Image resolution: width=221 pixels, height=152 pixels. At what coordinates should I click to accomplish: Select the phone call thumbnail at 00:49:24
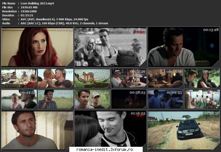pyautogui.click(x=56, y=99)
